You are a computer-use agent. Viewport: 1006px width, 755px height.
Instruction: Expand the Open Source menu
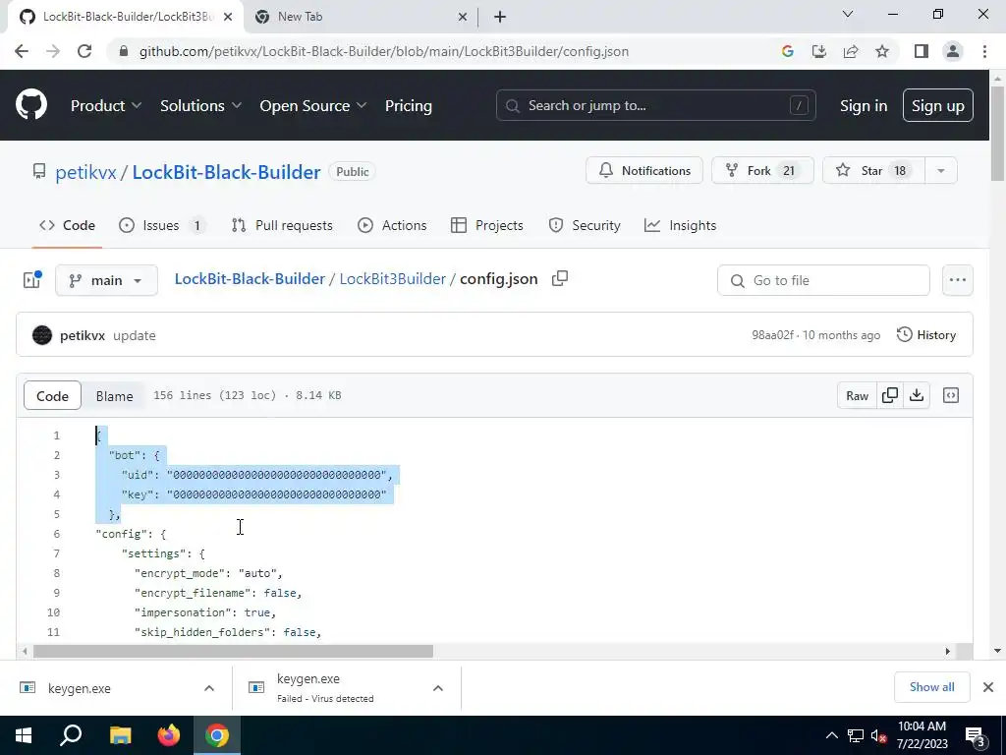(x=313, y=106)
